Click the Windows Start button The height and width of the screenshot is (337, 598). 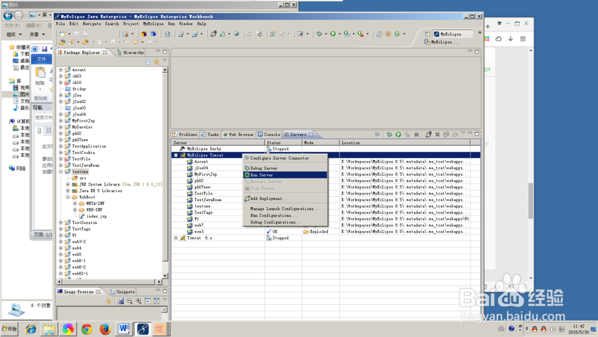(x=10, y=329)
